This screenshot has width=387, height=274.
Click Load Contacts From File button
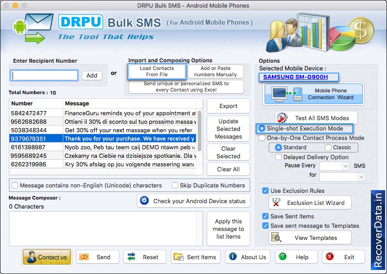tap(157, 71)
